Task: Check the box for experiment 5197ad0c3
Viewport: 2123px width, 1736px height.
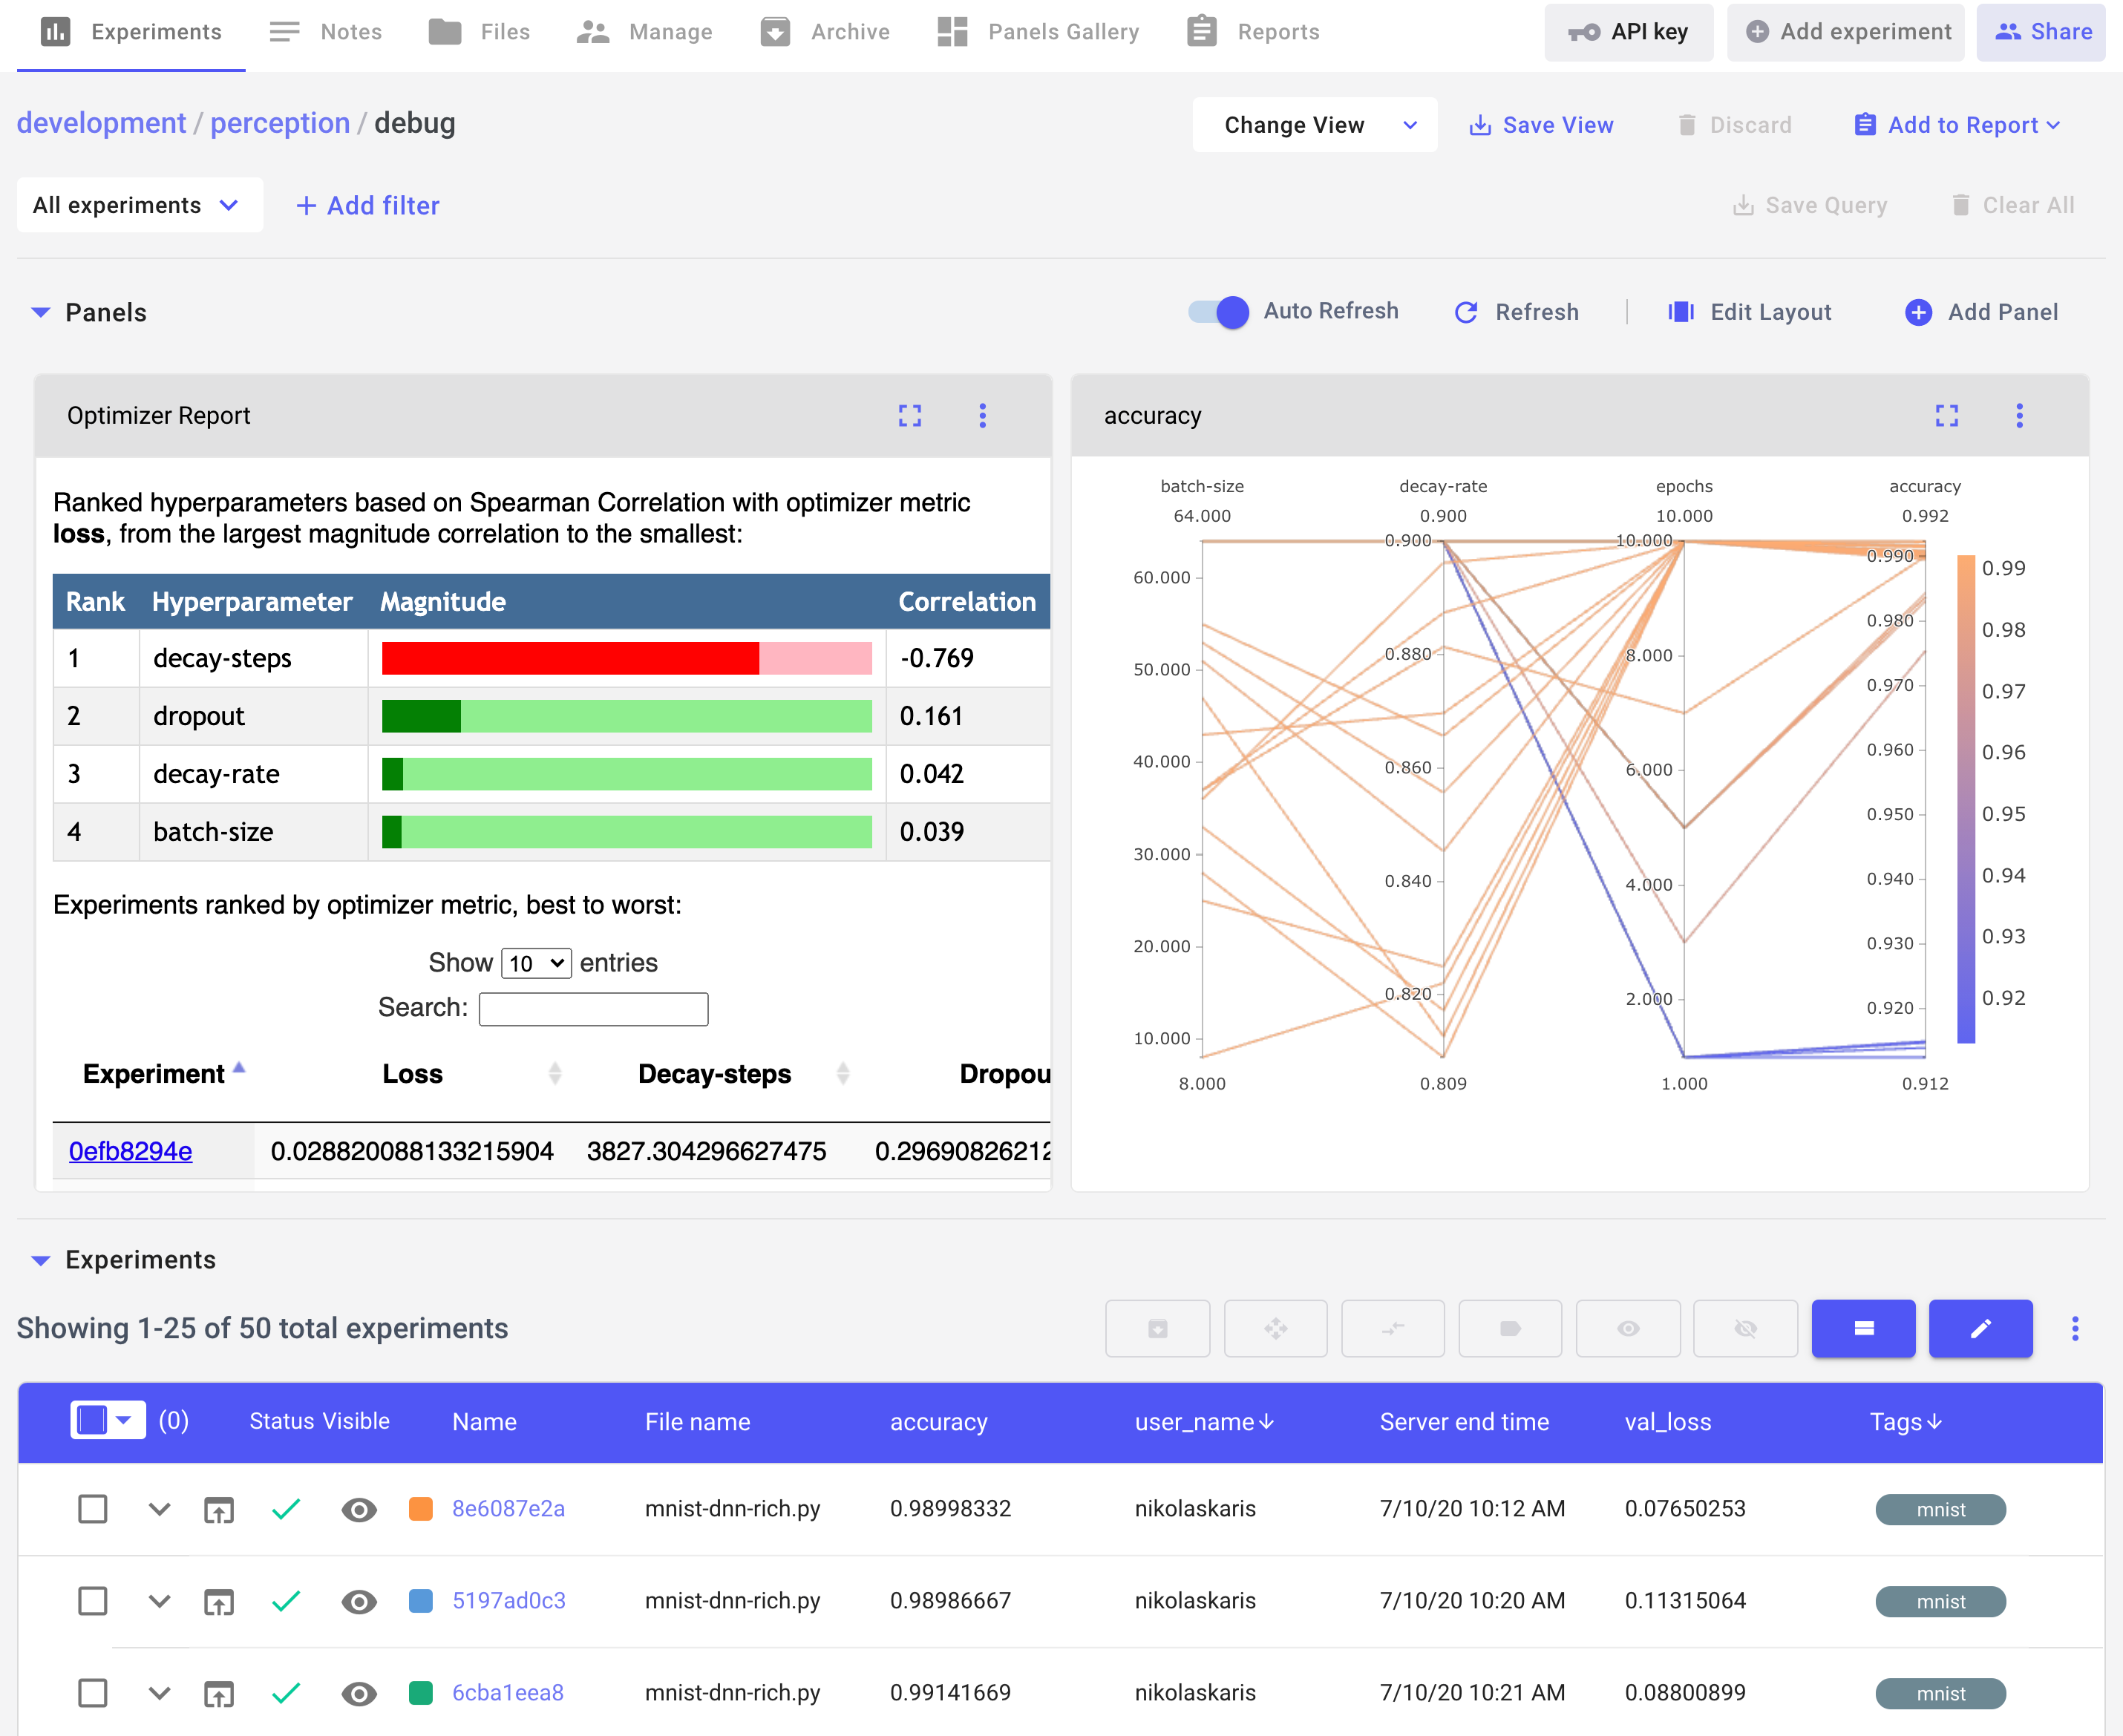Action: [x=93, y=1601]
